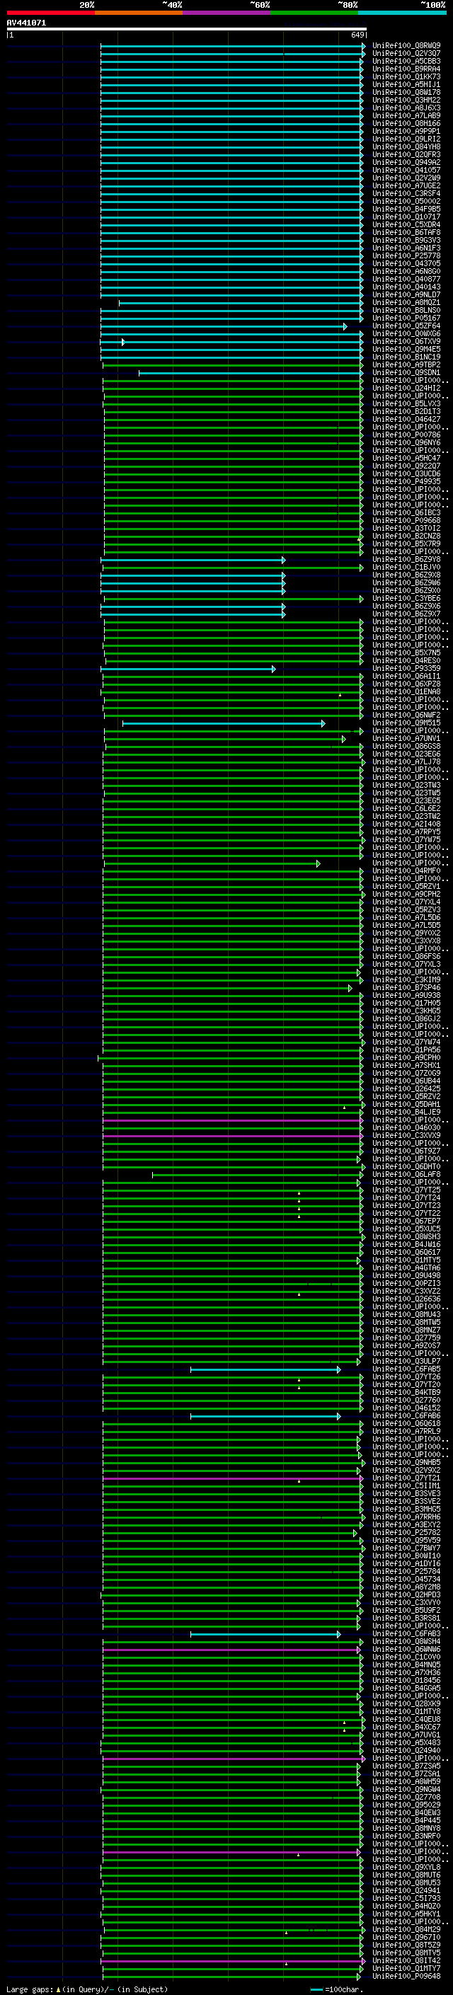Image resolution: width=453 pixels, height=1995 pixels.
Task: Click the cyan ~100% identity color segment
Action: [403, 13]
